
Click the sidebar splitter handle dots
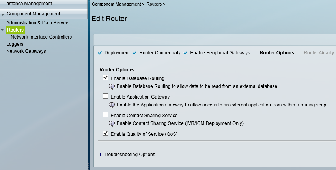pyautogui.click(x=88, y=166)
